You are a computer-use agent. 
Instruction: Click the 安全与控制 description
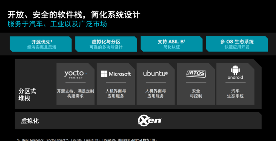pyautogui.click(x=196, y=93)
